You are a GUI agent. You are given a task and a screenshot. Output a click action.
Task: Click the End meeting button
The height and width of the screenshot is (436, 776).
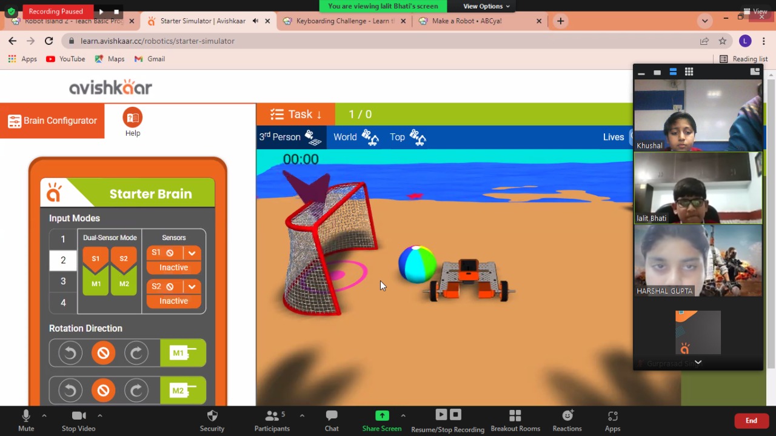(x=751, y=421)
